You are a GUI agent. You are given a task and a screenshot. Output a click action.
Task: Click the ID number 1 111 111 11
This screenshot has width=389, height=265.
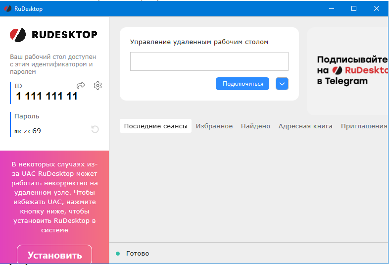[x=47, y=96]
